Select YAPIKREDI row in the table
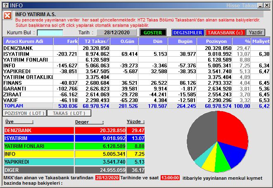This screenshot has height=188, width=273. pyautogui.click(x=136, y=71)
